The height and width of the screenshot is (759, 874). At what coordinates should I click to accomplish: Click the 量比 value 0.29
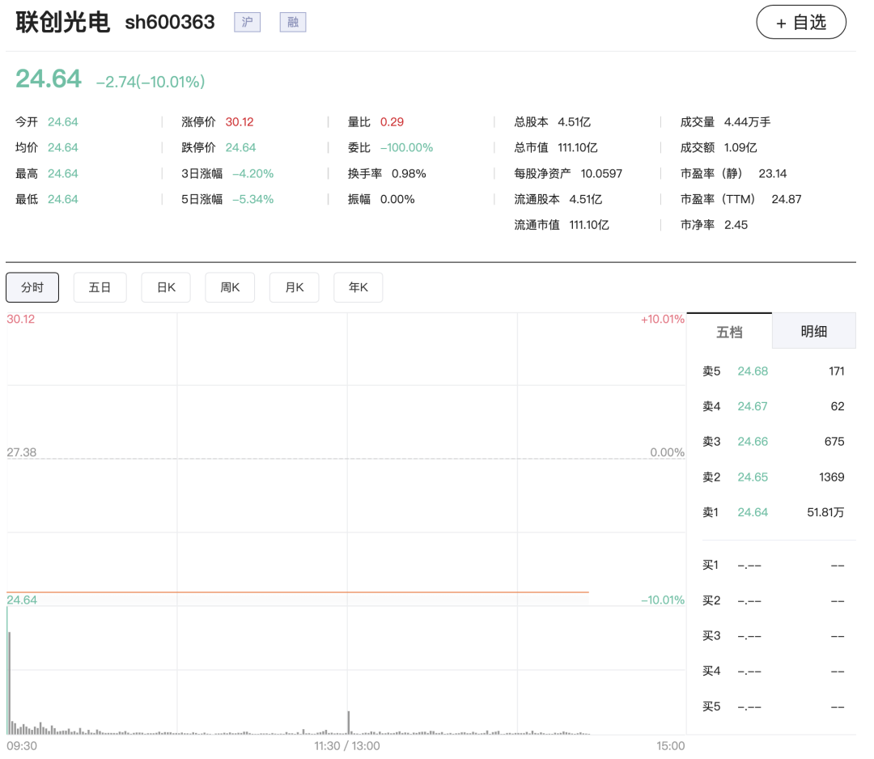pos(392,122)
